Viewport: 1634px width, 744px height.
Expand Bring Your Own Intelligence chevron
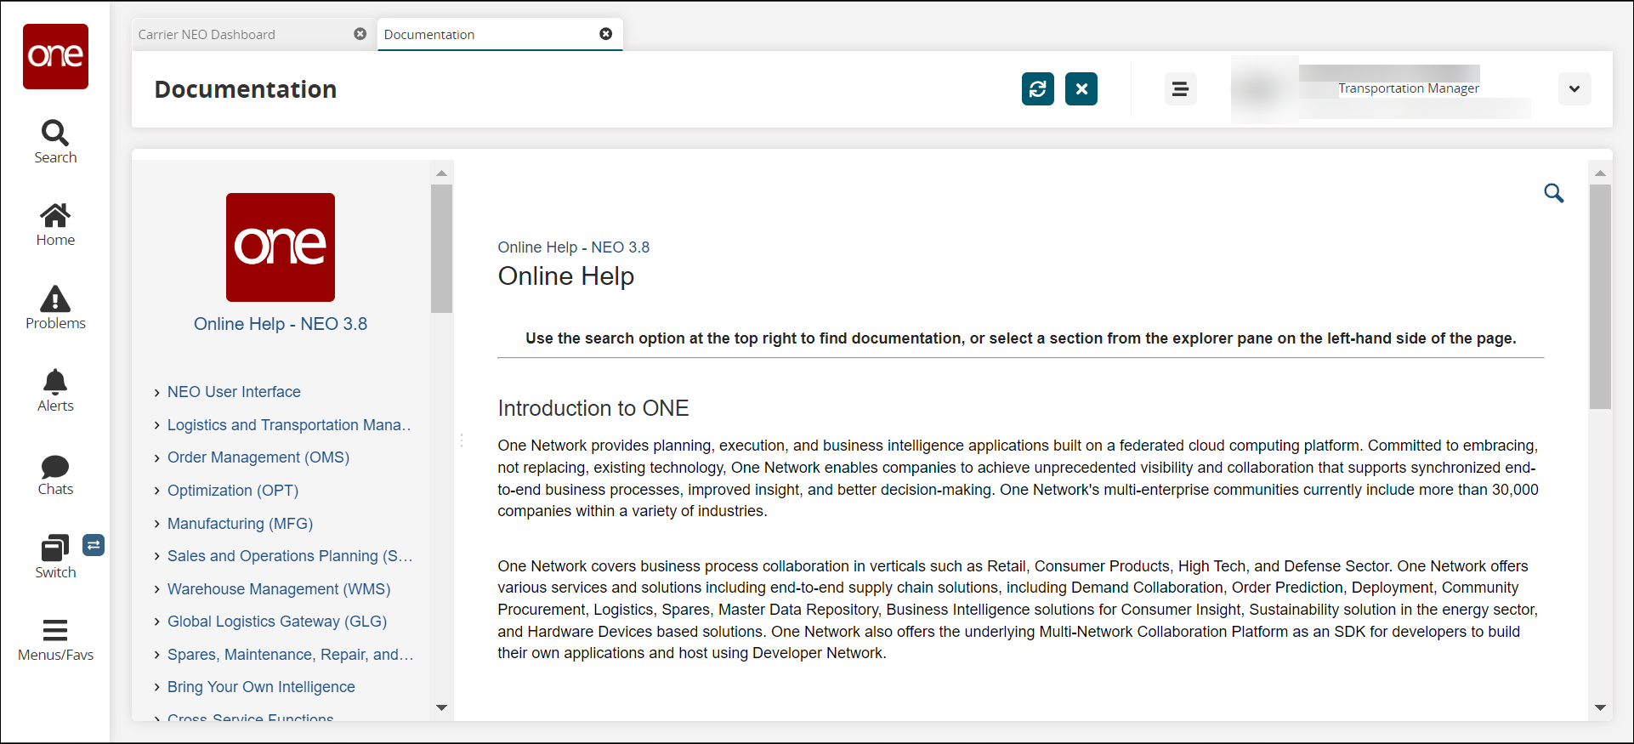pyautogui.click(x=157, y=688)
